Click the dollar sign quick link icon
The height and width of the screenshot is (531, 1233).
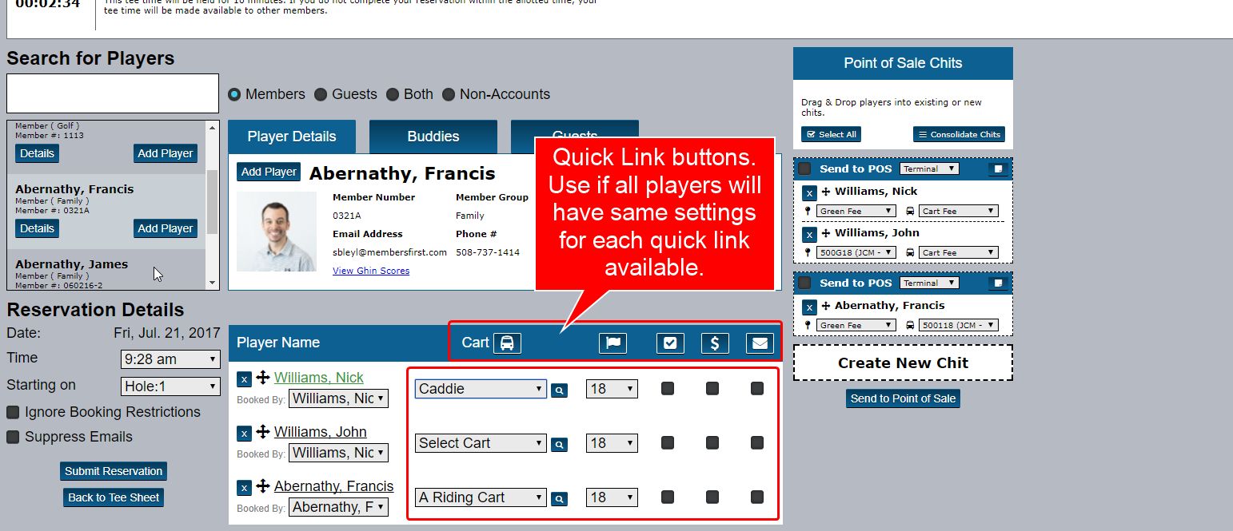pos(715,343)
